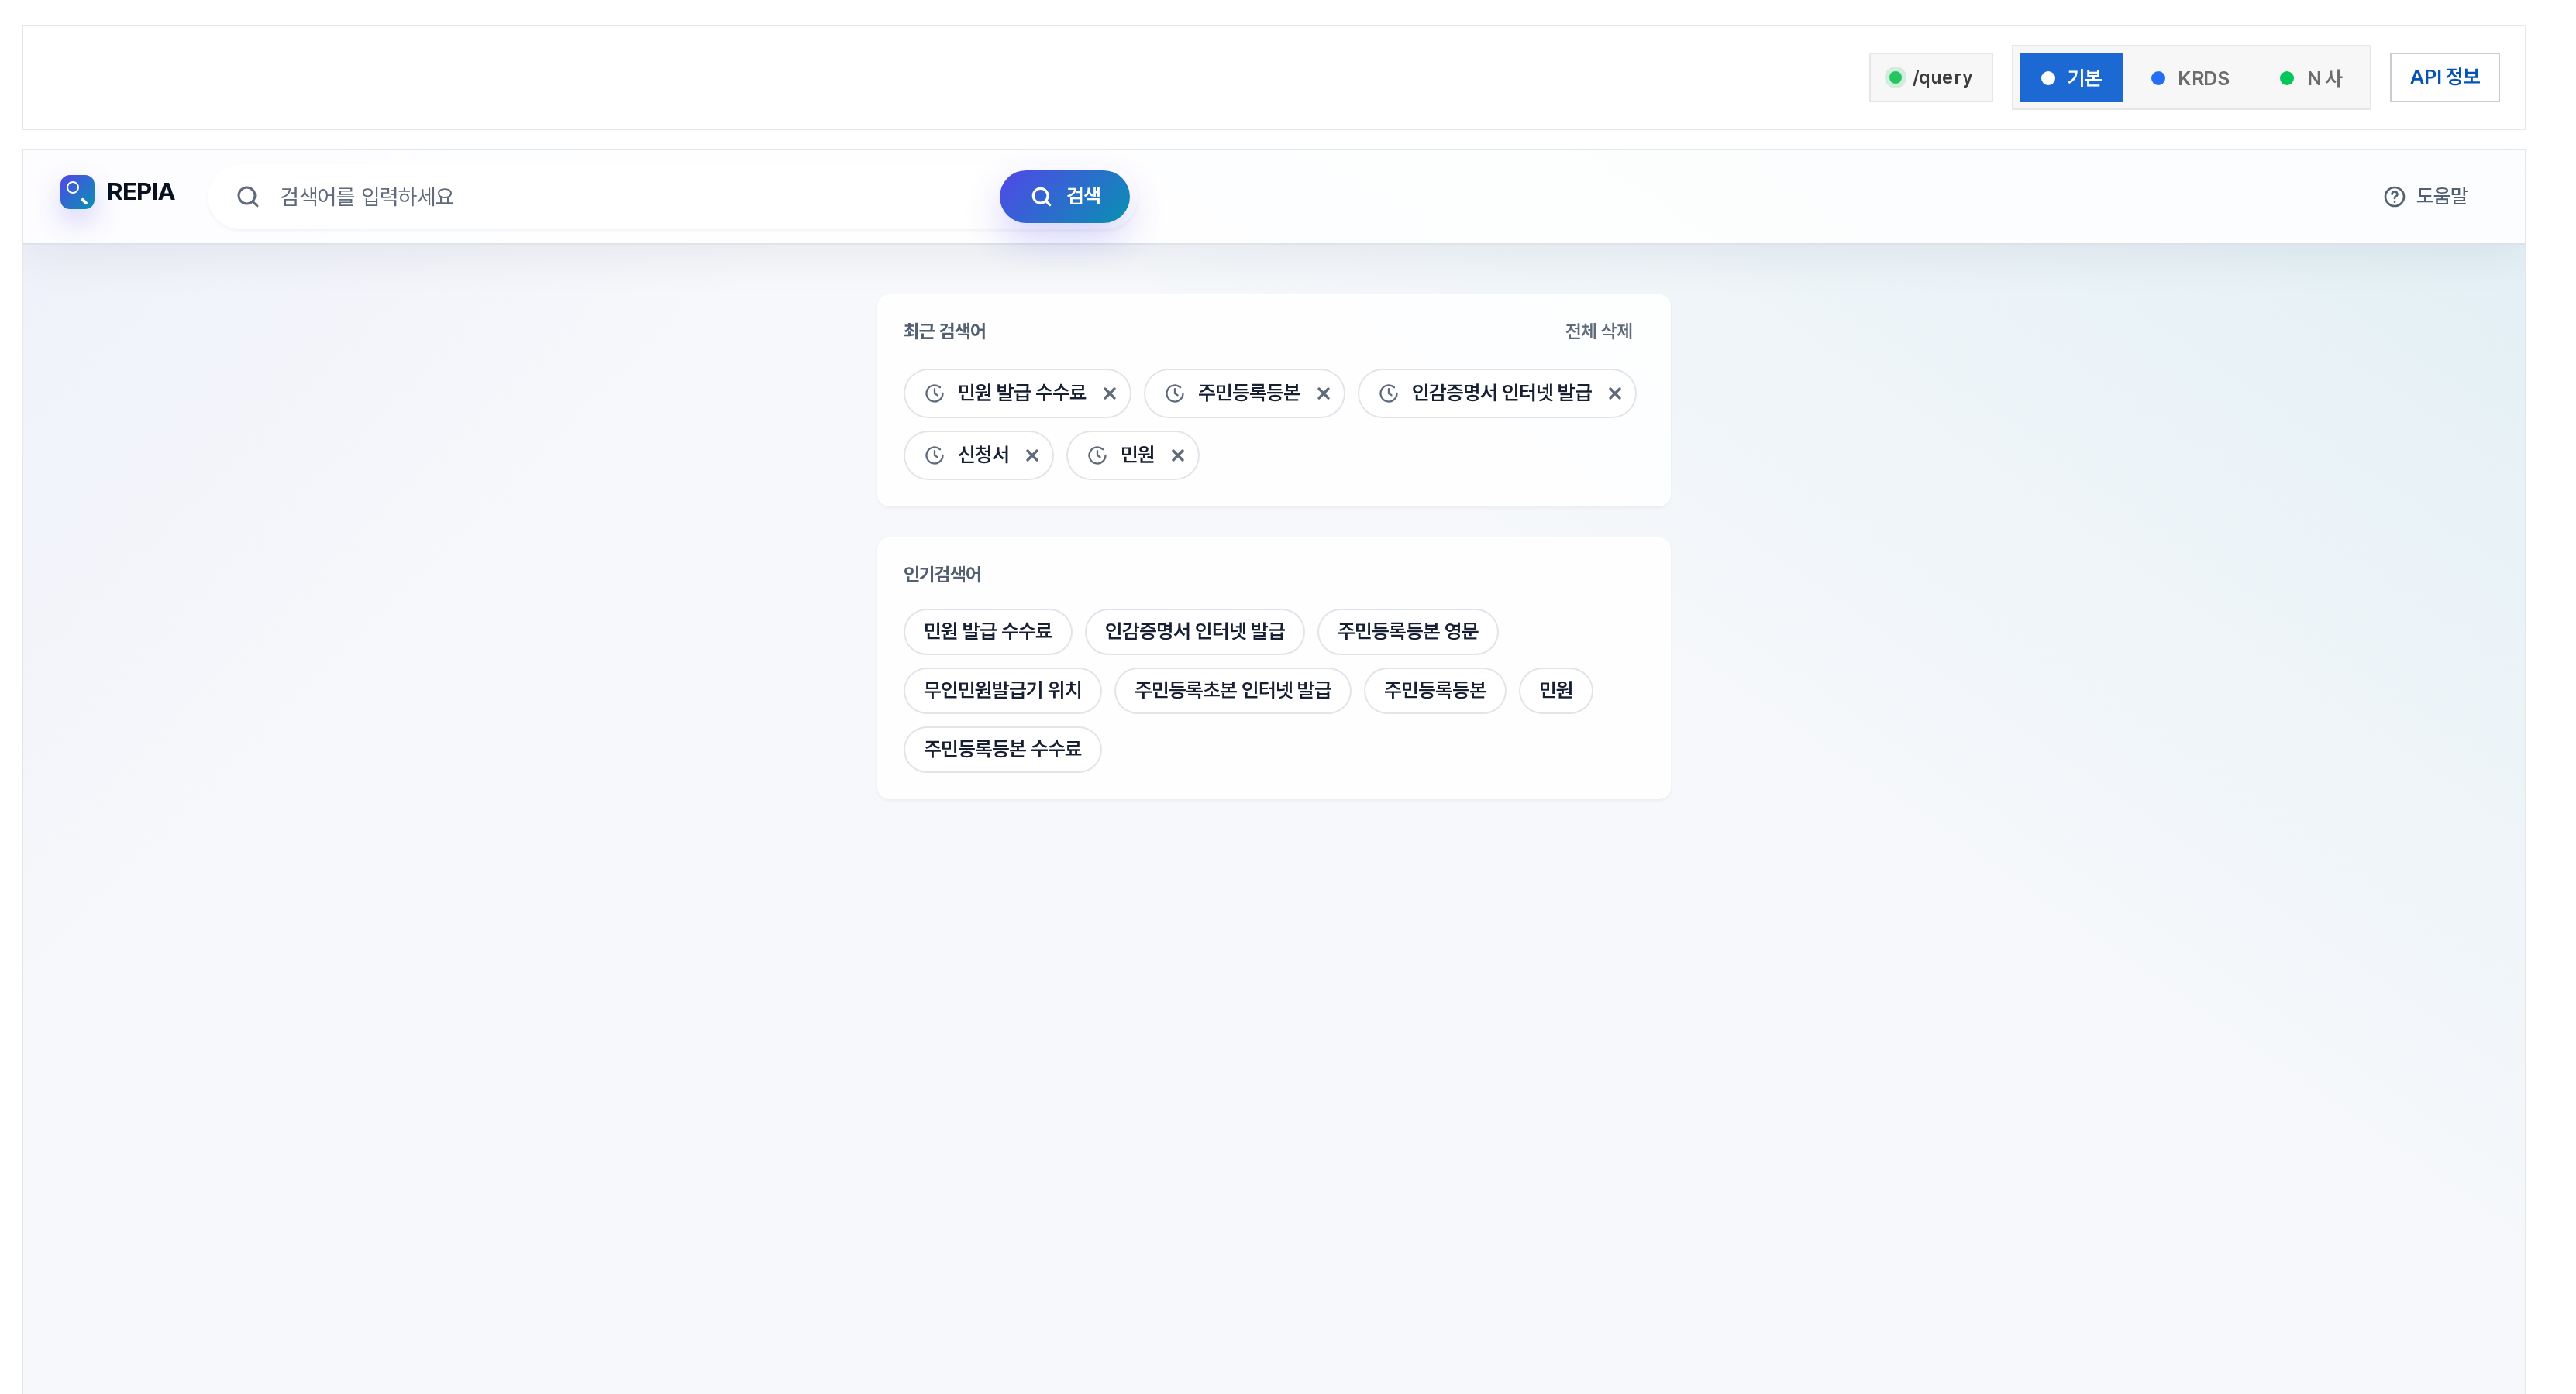Choose popular keyword 주민등록등본 수수료
Viewport: 2576px width, 1394px height.
click(x=1002, y=750)
